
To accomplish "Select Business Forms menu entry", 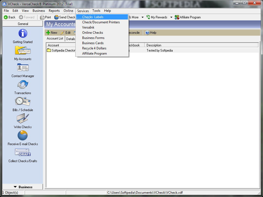I will tap(102, 38).
